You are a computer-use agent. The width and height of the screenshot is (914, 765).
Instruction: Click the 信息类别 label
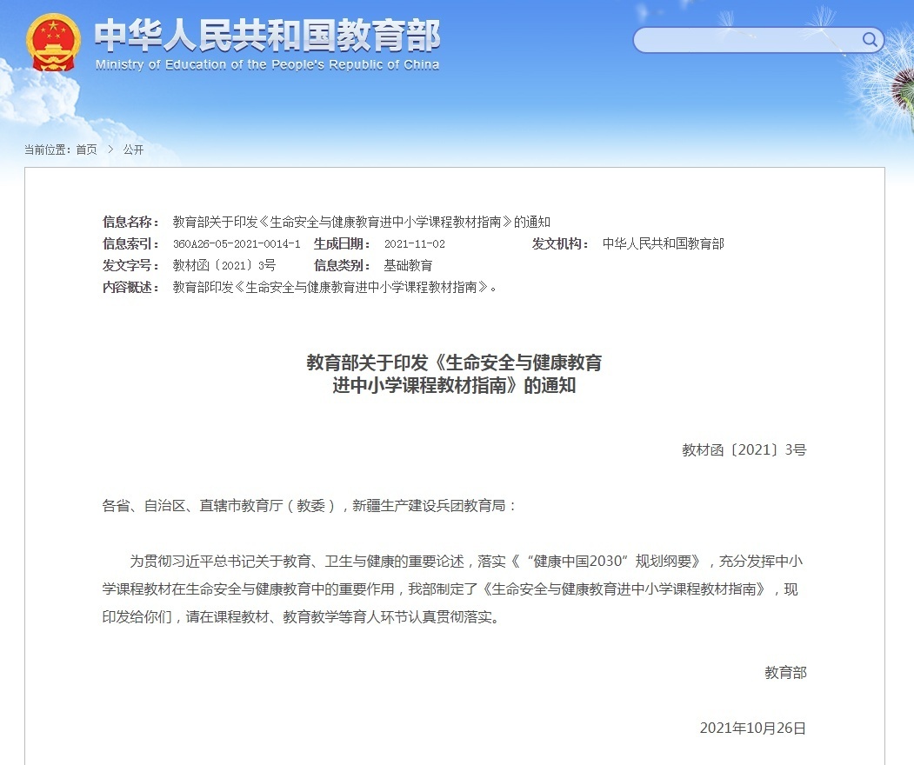(x=342, y=266)
